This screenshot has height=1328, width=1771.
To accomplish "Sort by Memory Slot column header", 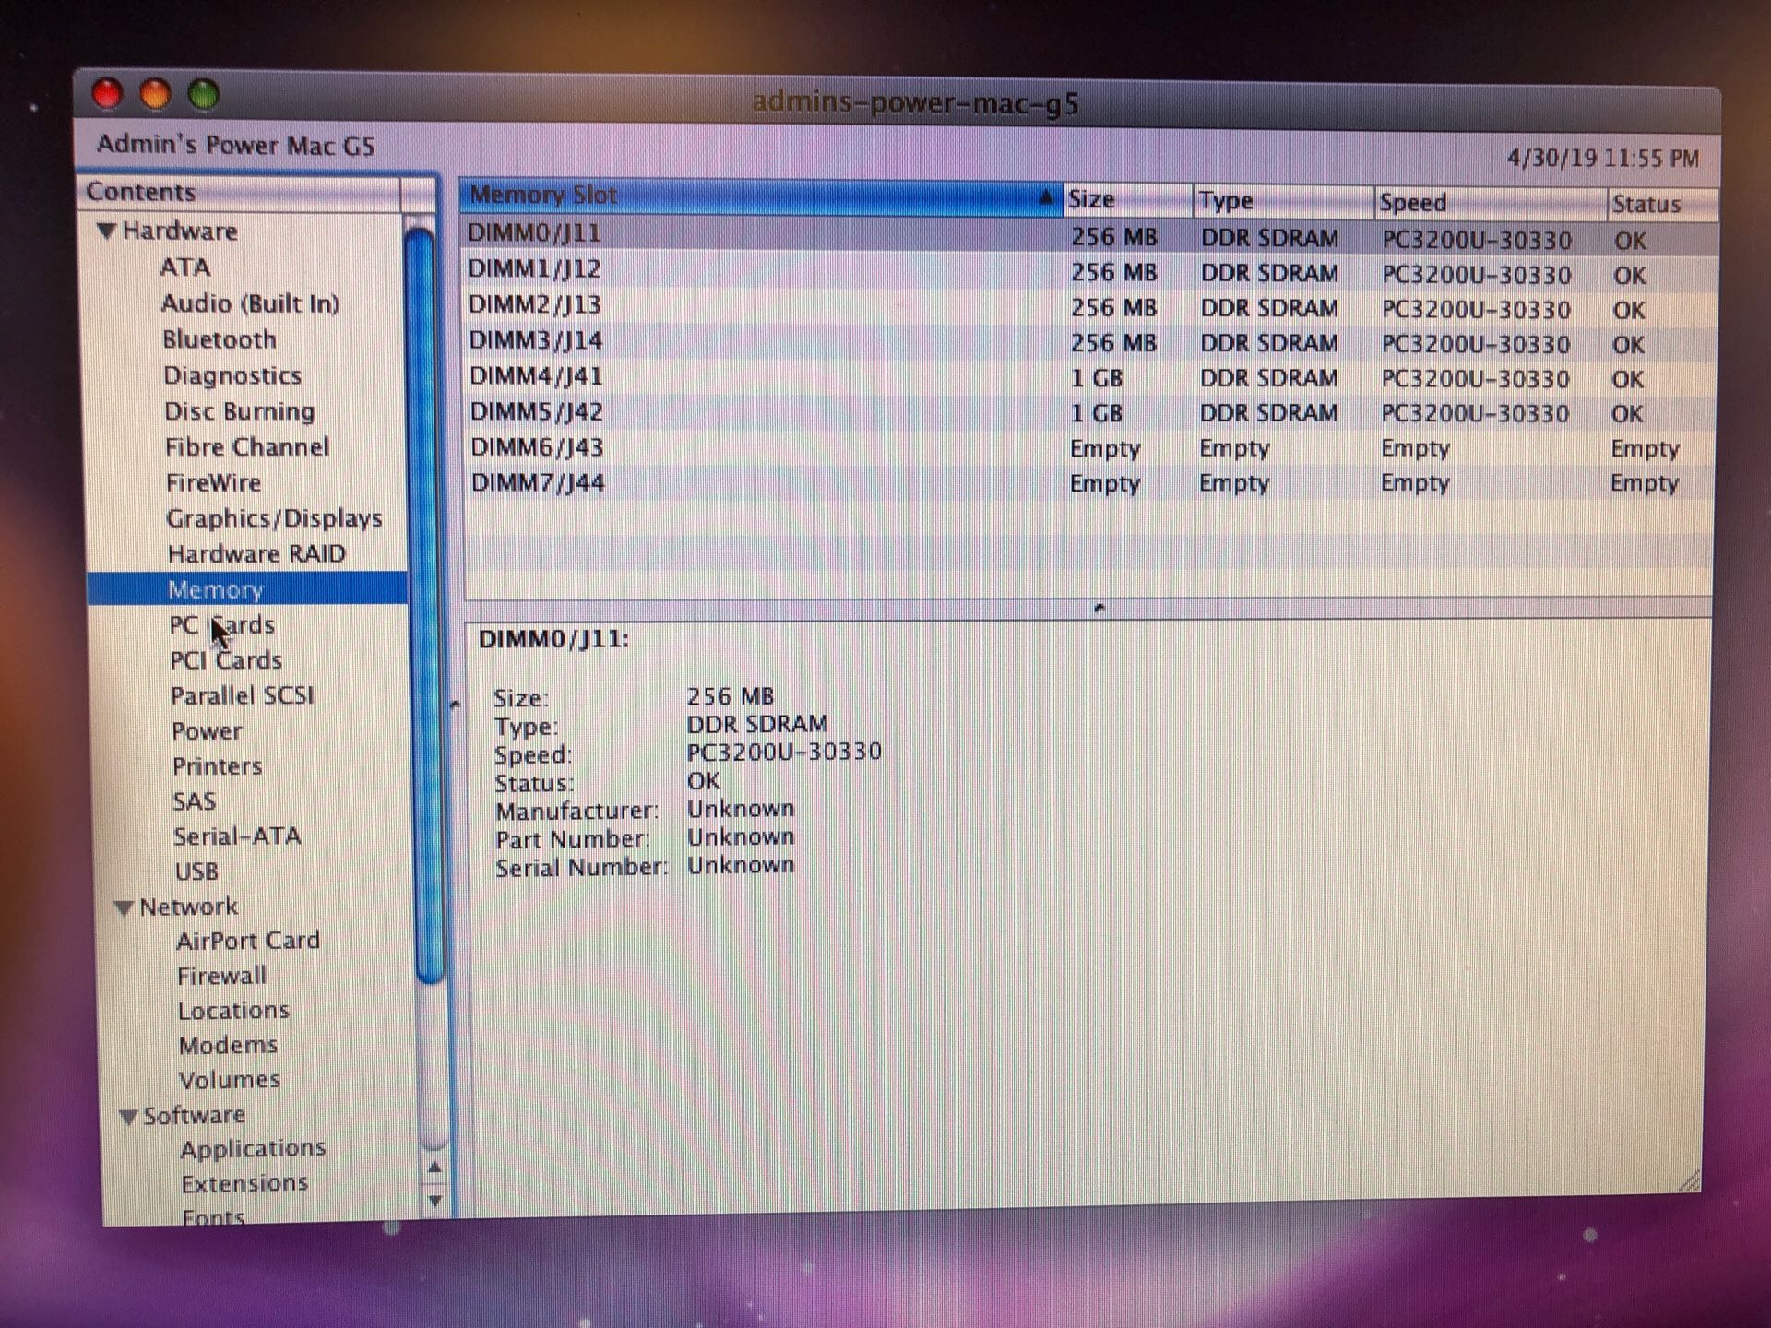I will click(x=761, y=196).
